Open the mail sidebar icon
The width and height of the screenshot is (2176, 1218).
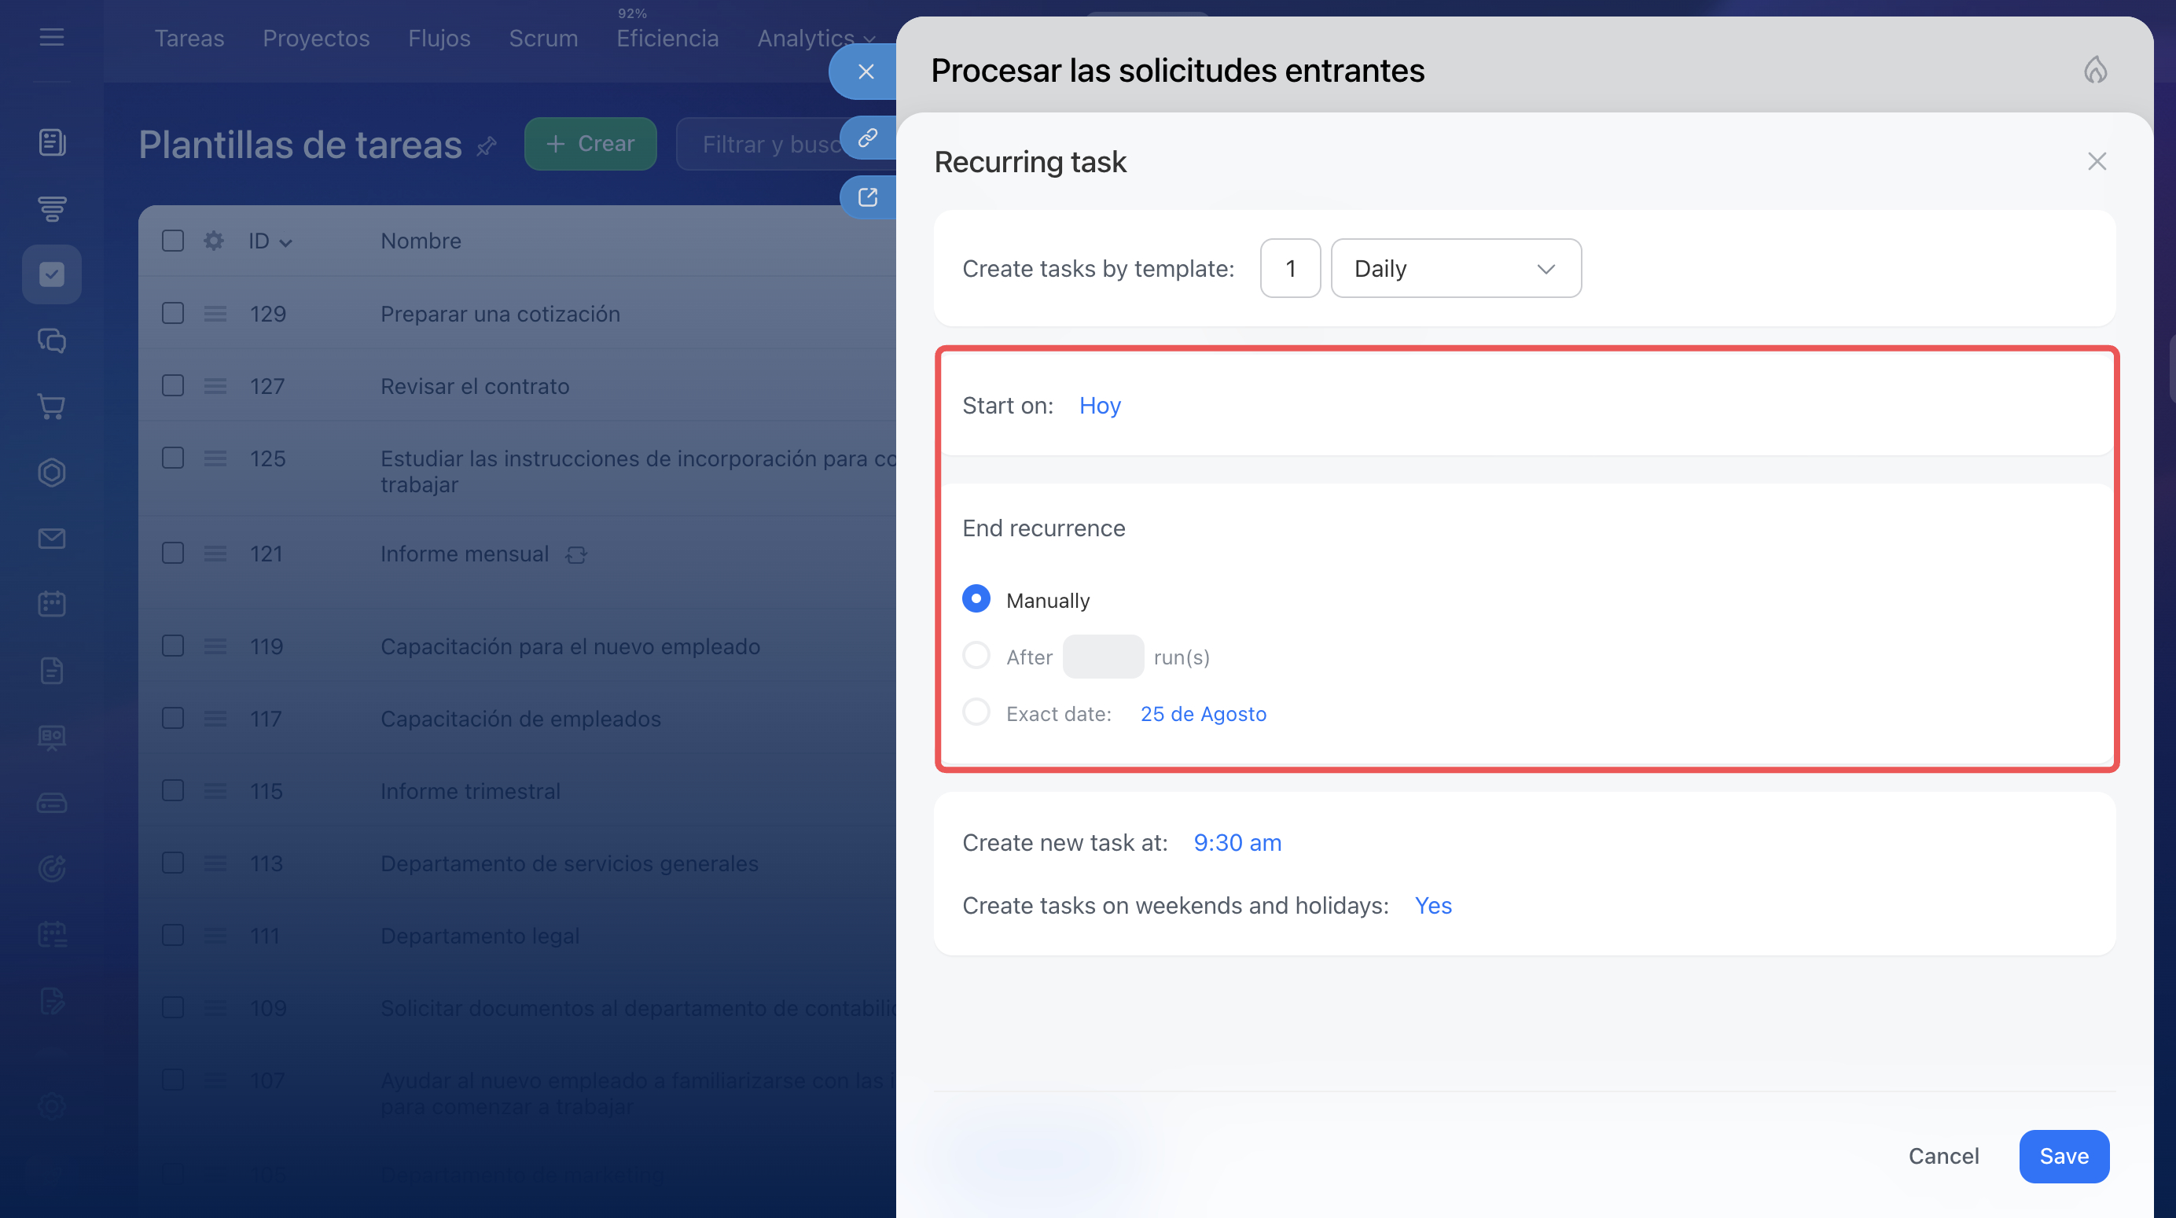[x=52, y=538]
